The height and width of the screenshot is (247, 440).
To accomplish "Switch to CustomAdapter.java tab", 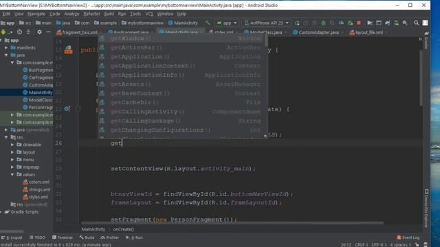I will [316, 32].
